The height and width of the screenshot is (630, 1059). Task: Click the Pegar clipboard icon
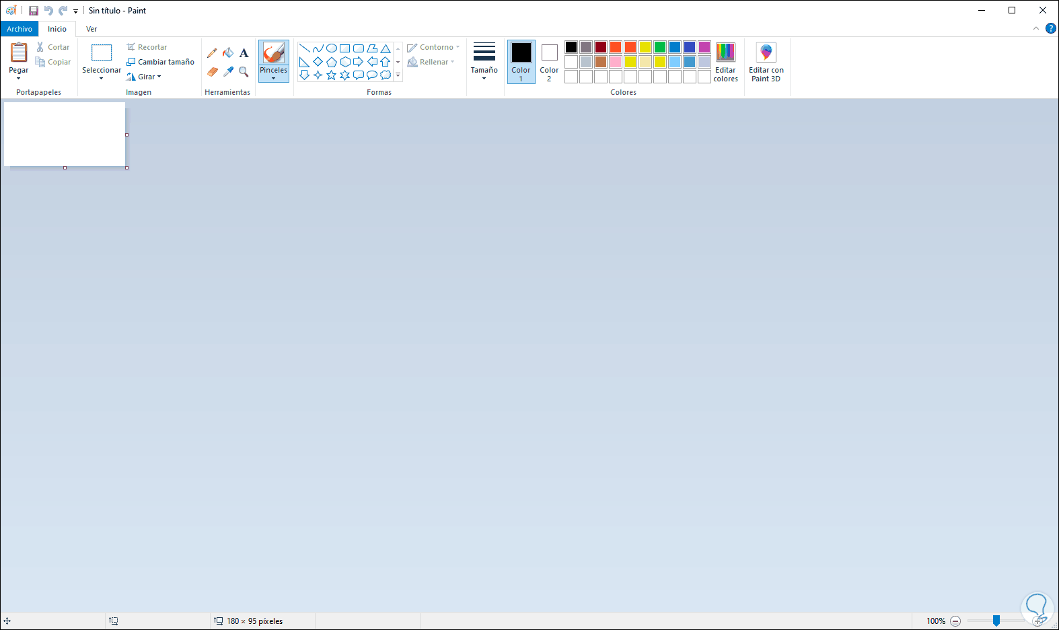click(19, 52)
